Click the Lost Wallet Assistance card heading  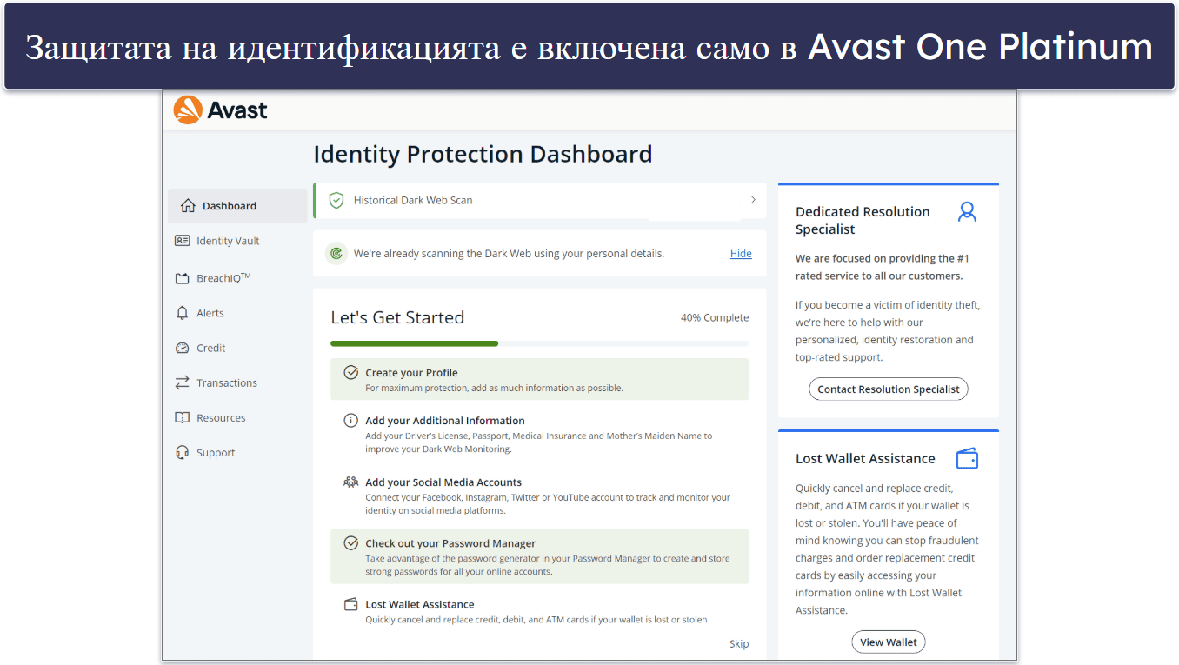pyautogui.click(x=865, y=459)
